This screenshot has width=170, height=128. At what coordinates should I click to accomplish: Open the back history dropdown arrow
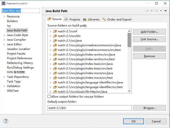[152, 11]
